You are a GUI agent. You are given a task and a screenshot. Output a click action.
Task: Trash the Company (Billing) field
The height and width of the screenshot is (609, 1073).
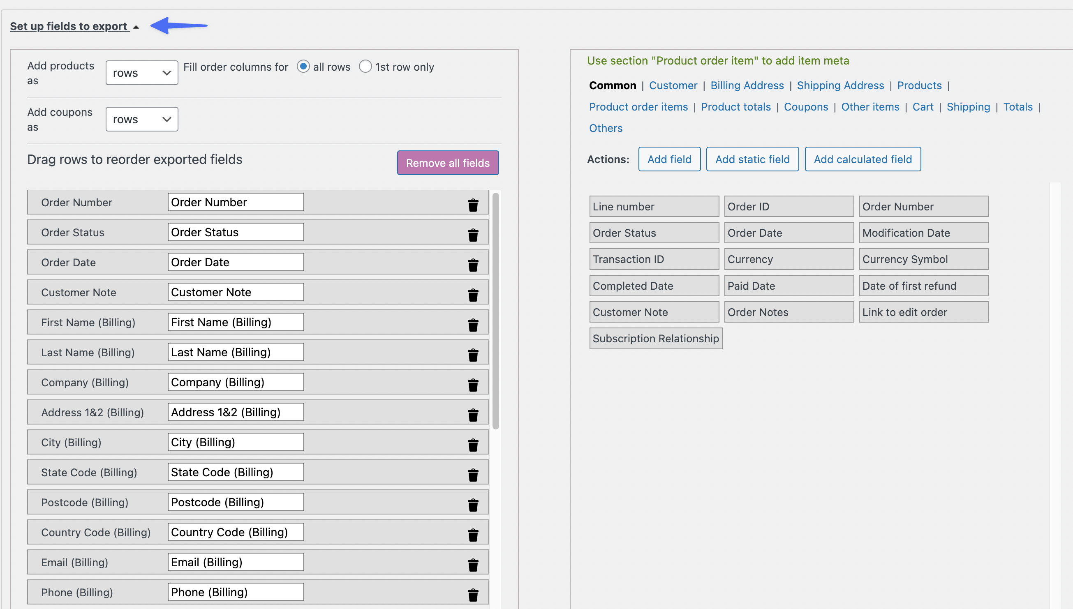[x=473, y=385]
